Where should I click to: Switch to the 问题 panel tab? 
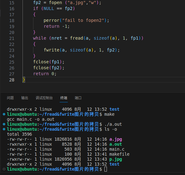[10, 98]
